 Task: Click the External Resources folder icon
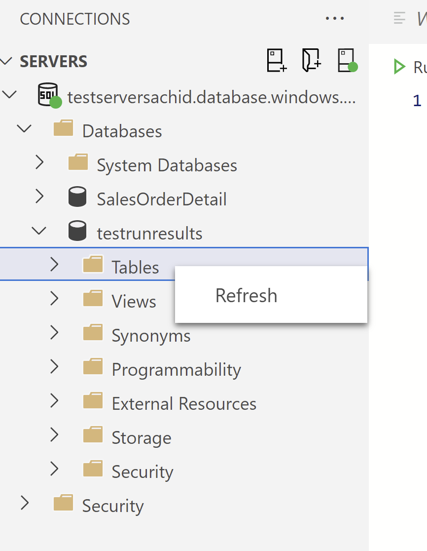point(92,402)
